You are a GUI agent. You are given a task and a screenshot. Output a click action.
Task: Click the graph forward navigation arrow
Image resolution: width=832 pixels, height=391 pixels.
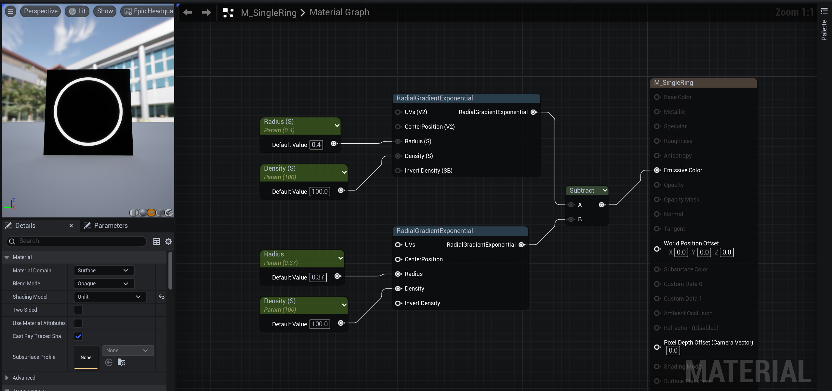pyautogui.click(x=206, y=13)
